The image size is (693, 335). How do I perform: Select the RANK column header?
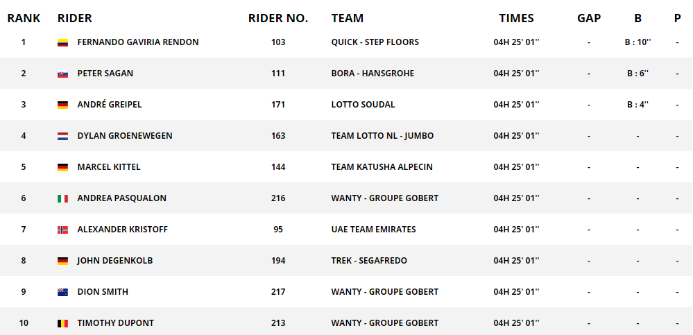(x=24, y=18)
